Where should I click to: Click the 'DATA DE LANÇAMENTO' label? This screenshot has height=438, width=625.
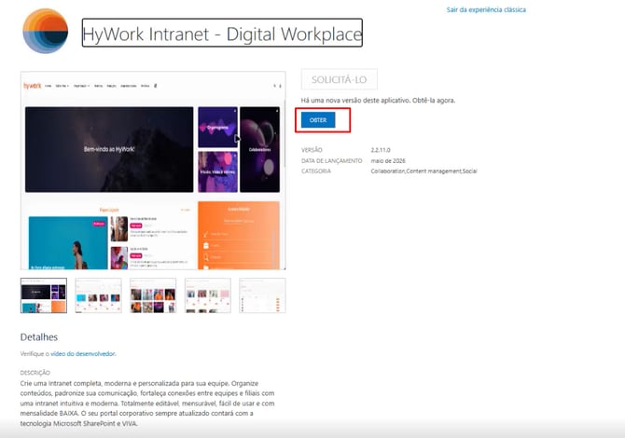[x=332, y=161]
